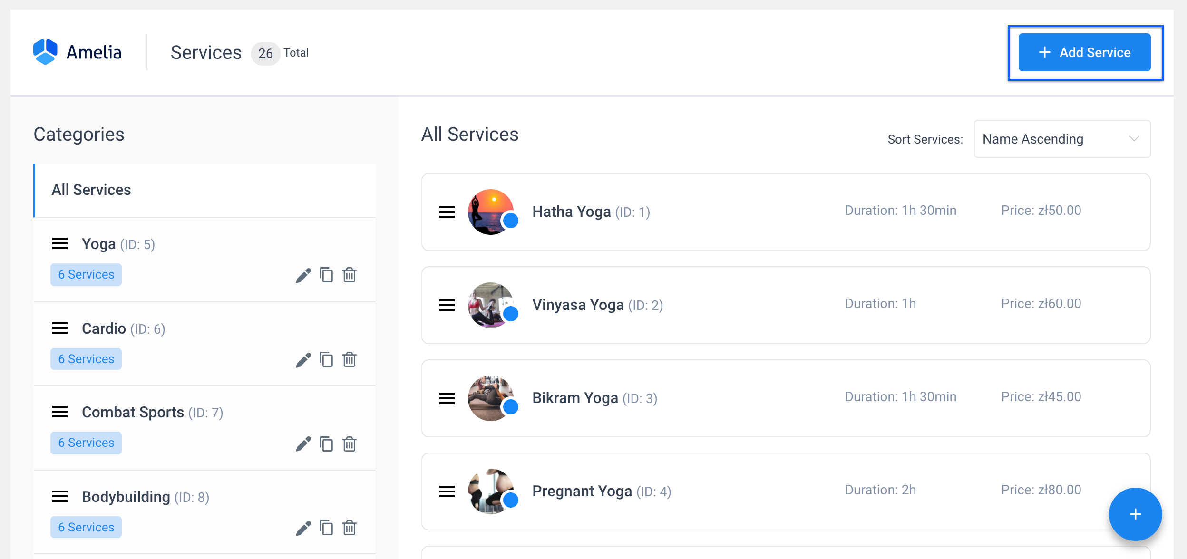
Task: Click the Amelia logo icon
Action: 45,51
